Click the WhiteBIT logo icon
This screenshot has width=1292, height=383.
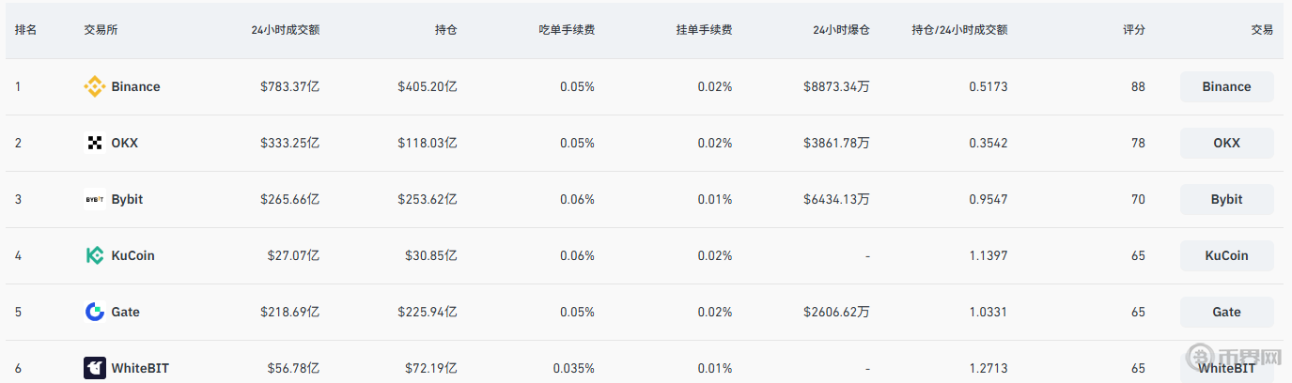point(95,368)
